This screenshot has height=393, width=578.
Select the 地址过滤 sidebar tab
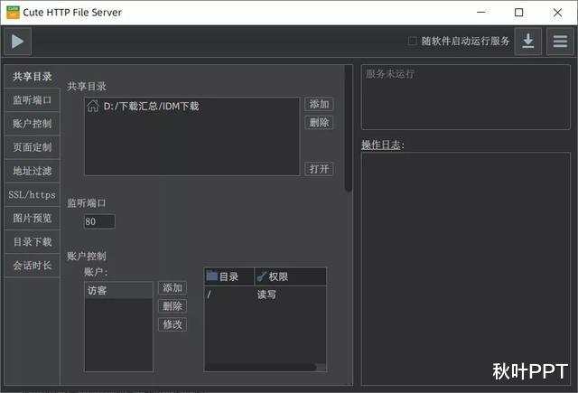[33, 171]
